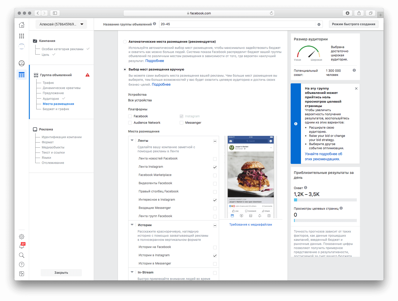Click info icon next to Потенциальный охват

pos(354,70)
